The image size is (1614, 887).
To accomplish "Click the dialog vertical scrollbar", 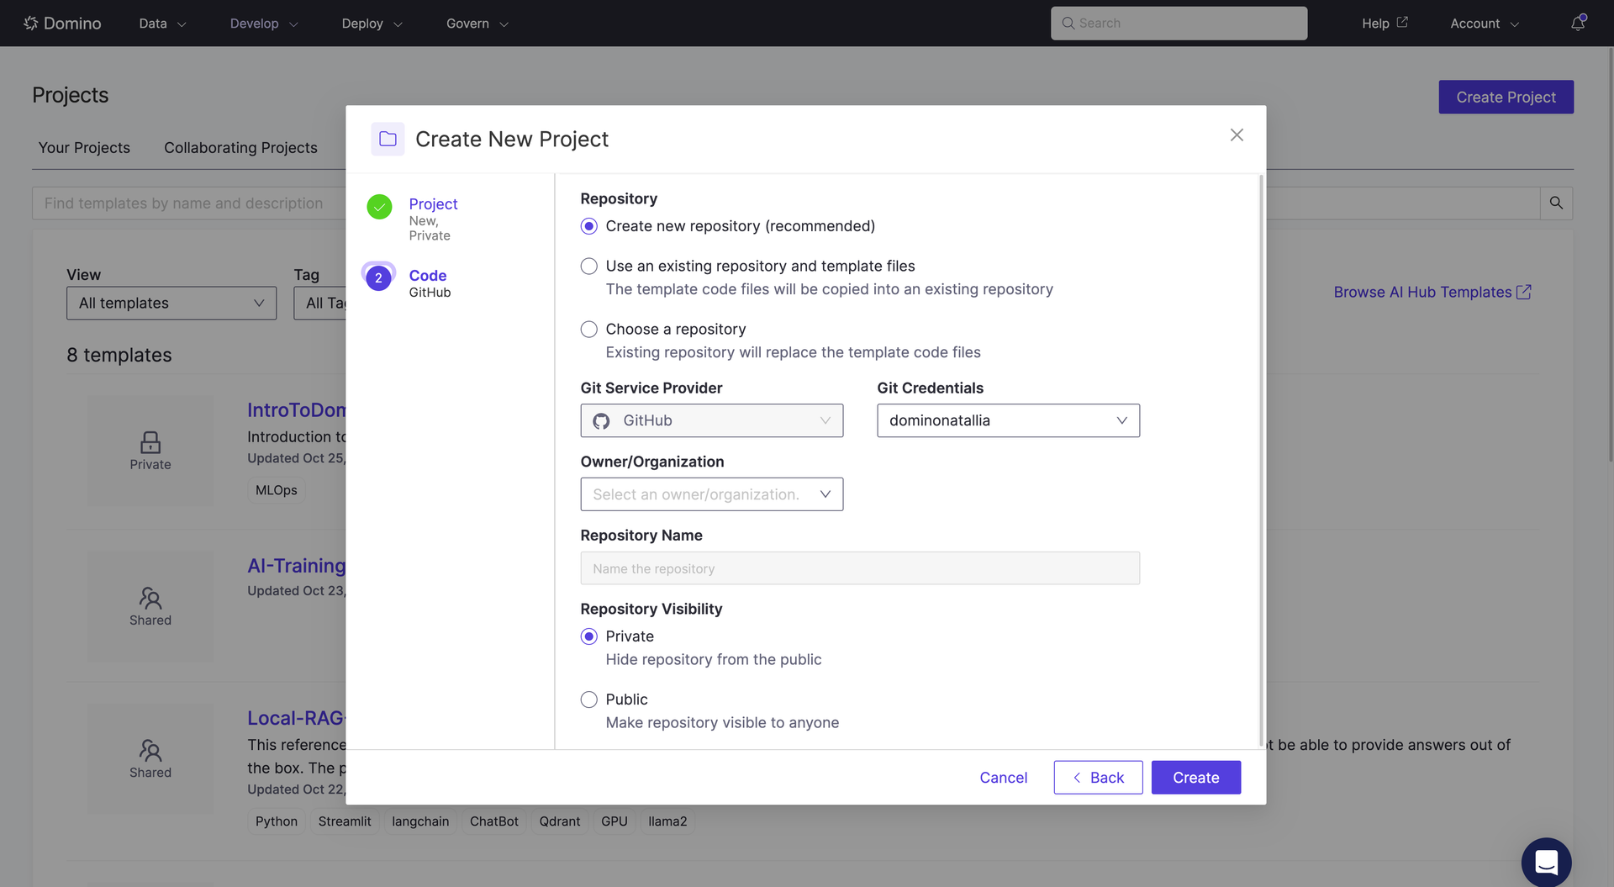I will (1261, 460).
